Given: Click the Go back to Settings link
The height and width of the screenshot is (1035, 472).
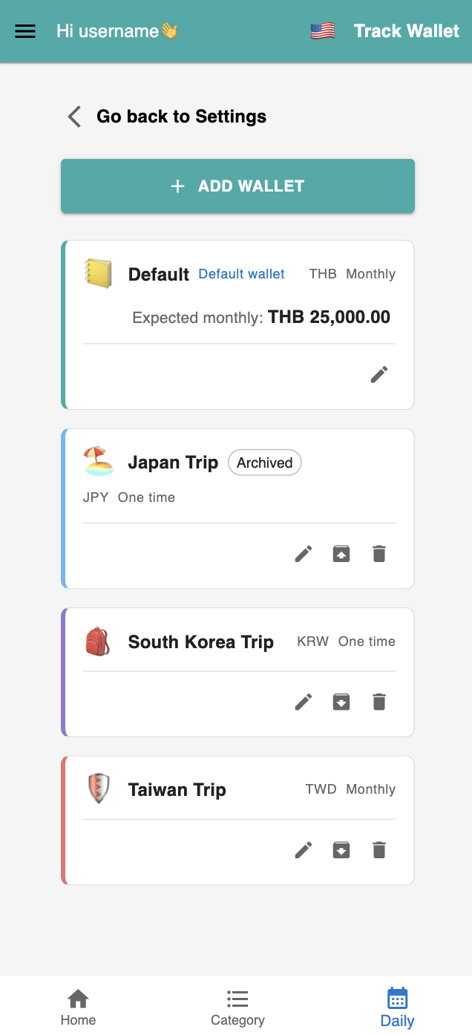Looking at the screenshot, I should 182,117.
